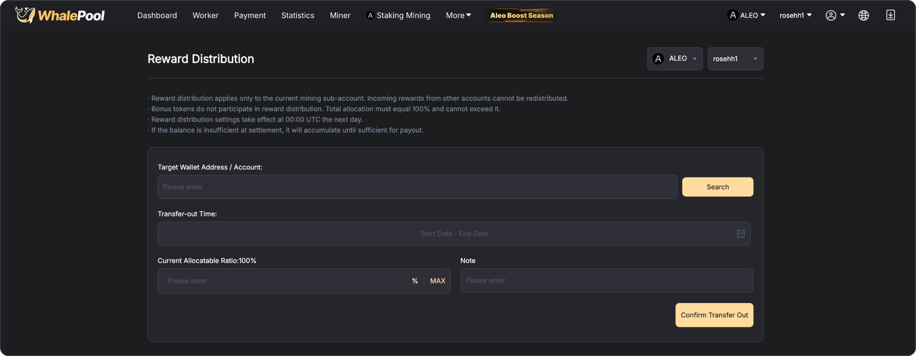The height and width of the screenshot is (356, 916).
Task: Open the rosehh1 account menu in top bar
Action: click(795, 15)
